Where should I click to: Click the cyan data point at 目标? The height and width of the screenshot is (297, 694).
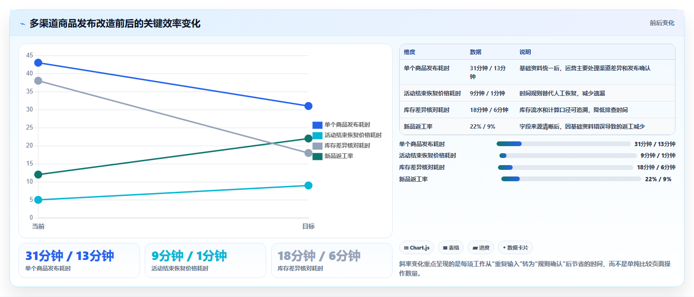(x=308, y=185)
